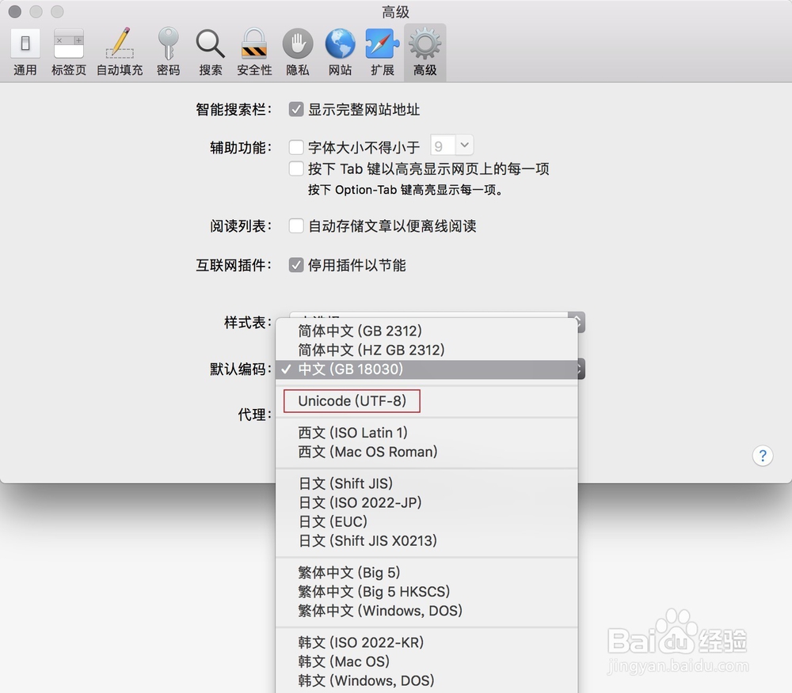Viewport: 792px width, 693px height.
Task: 点击右下角帮助问号按钮
Action: (762, 456)
